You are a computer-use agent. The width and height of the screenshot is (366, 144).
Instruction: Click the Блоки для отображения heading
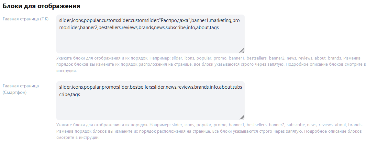coord(41,6)
